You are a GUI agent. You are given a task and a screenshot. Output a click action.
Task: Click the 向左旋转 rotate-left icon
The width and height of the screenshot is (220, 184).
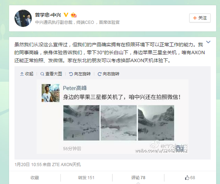point(71,74)
